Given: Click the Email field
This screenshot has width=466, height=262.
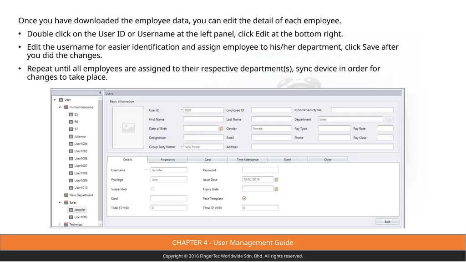Looking at the screenshot, I should [x=271, y=138].
